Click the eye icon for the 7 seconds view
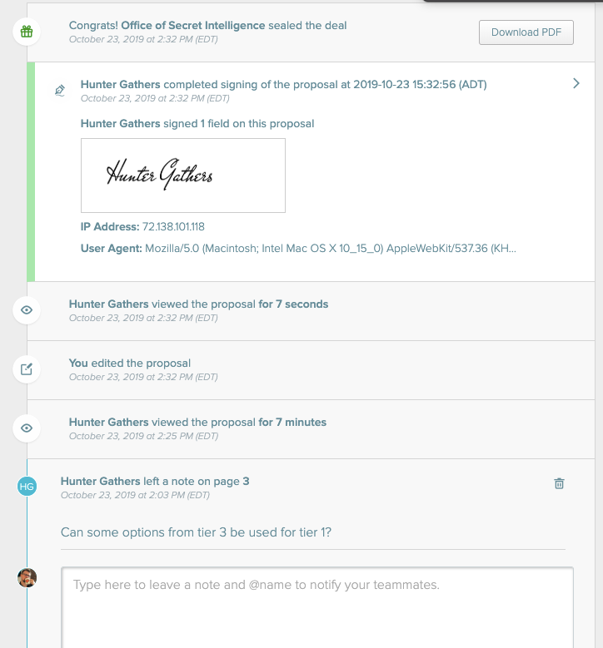 pos(27,310)
